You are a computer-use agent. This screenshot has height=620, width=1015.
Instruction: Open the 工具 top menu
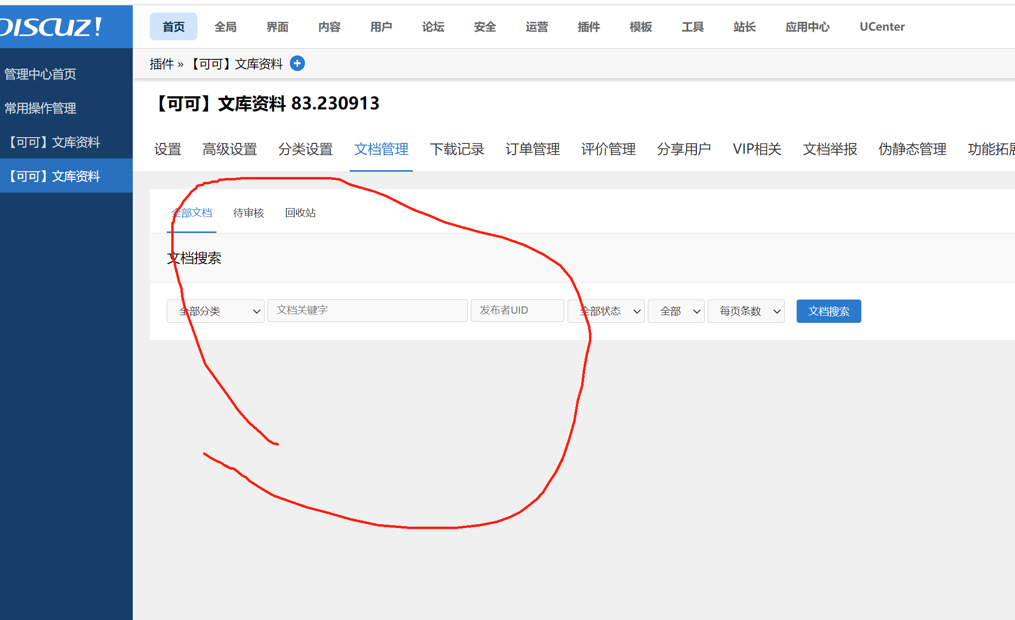tap(693, 27)
